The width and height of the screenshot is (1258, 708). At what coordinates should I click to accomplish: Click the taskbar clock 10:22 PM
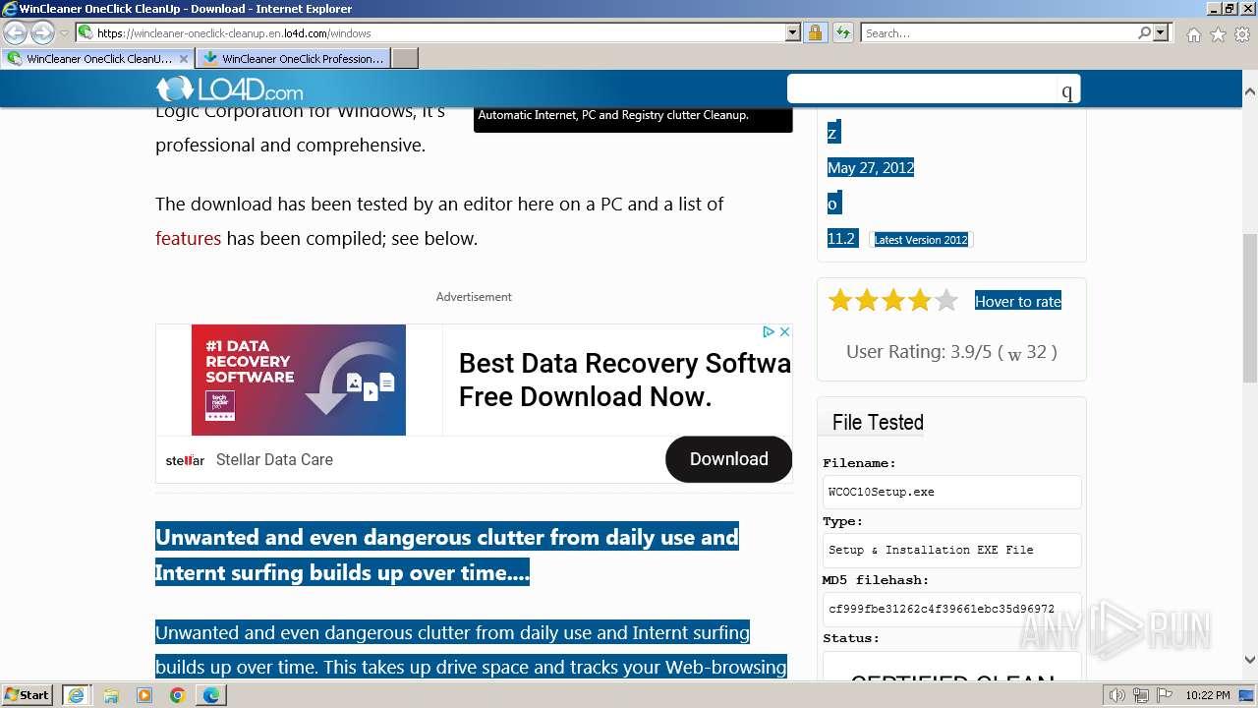coord(1208,695)
